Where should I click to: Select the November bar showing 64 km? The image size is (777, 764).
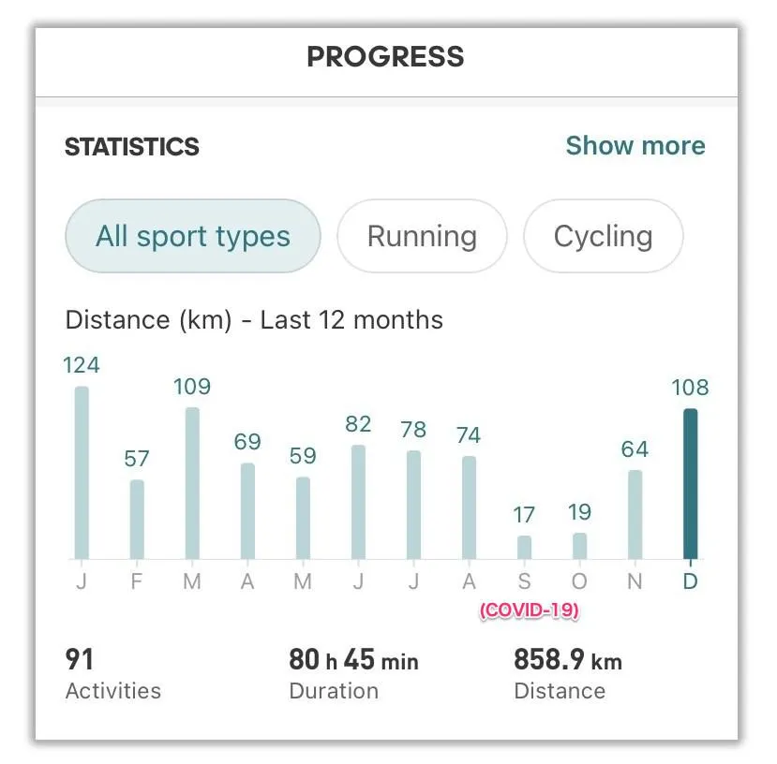tap(635, 514)
